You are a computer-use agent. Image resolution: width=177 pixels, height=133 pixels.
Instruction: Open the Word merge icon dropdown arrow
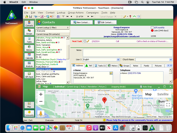click(x=39, y=16)
